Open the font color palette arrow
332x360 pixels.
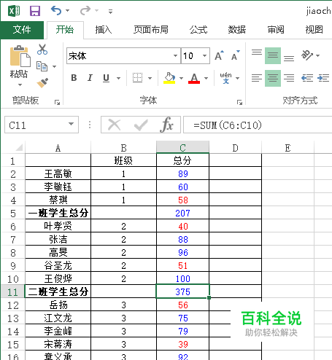(206, 78)
